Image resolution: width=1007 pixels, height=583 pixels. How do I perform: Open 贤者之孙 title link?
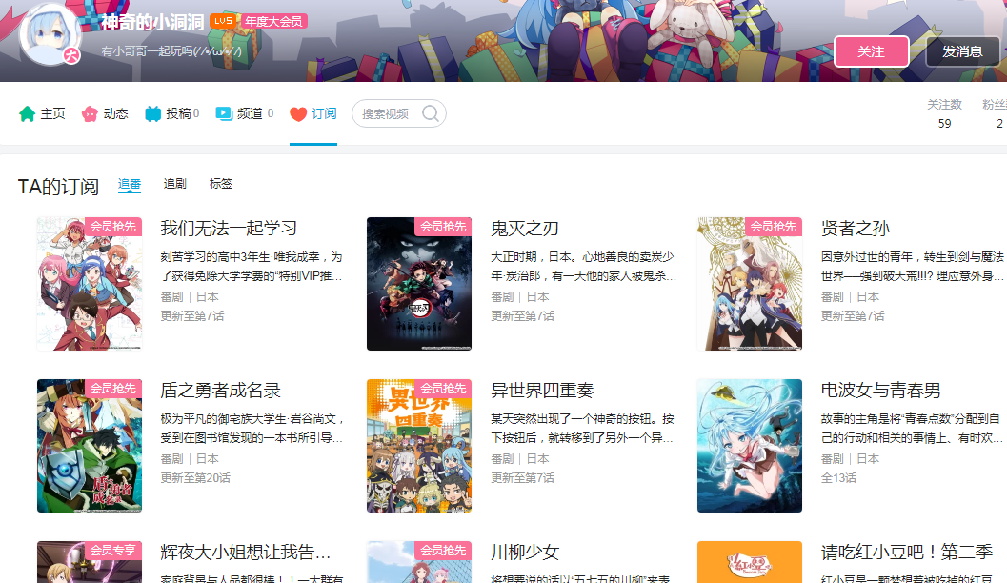point(855,228)
